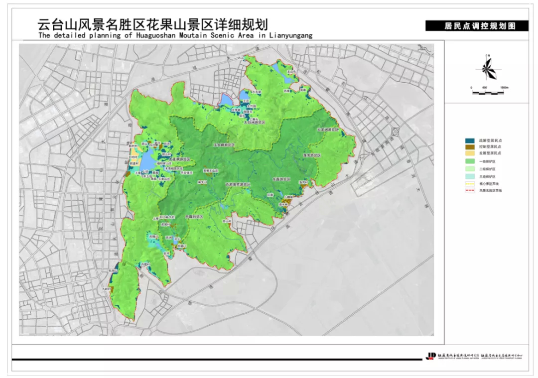This screenshot has width=538, height=378.
Task: Click the 南天门 map label
Action: pyautogui.click(x=202, y=182)
